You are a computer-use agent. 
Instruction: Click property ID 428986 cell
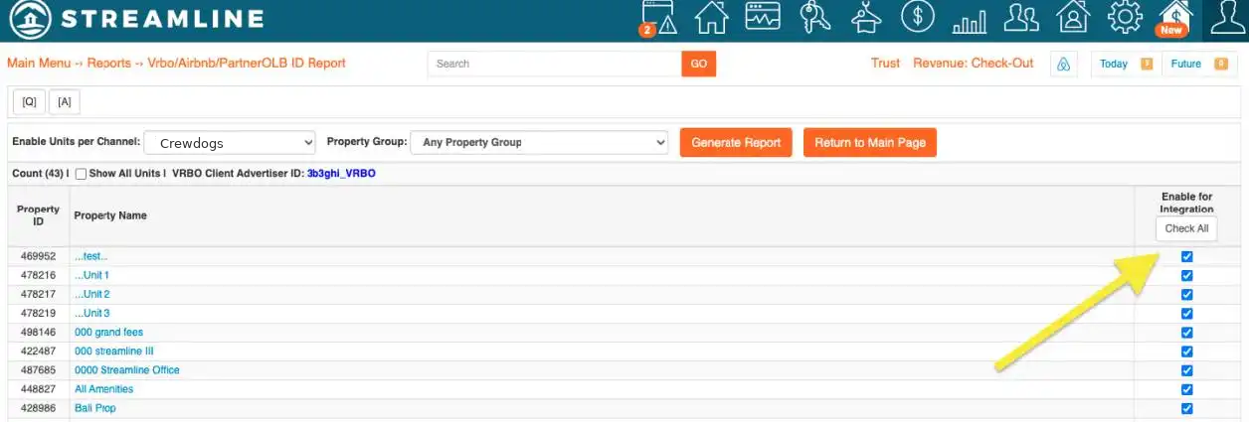(x=37, y=408)
